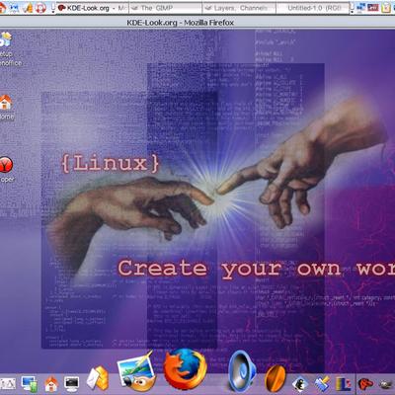This screenshot has height=395, width=395.
Task: Click the lifesaver help icon in top panel
Action: (x=40, y=7)
